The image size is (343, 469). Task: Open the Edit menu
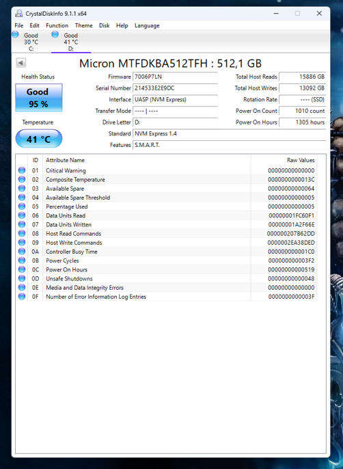point(34,25)
